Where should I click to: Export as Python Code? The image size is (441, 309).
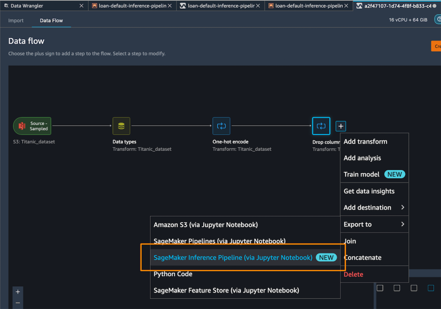coord(245,274)
